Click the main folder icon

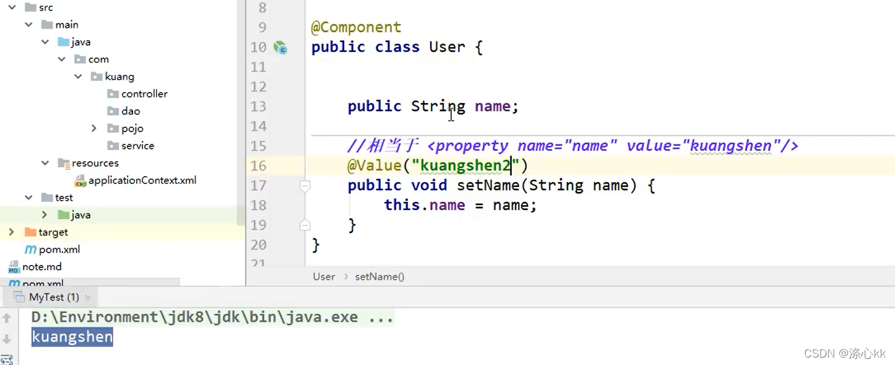(47, 25)
